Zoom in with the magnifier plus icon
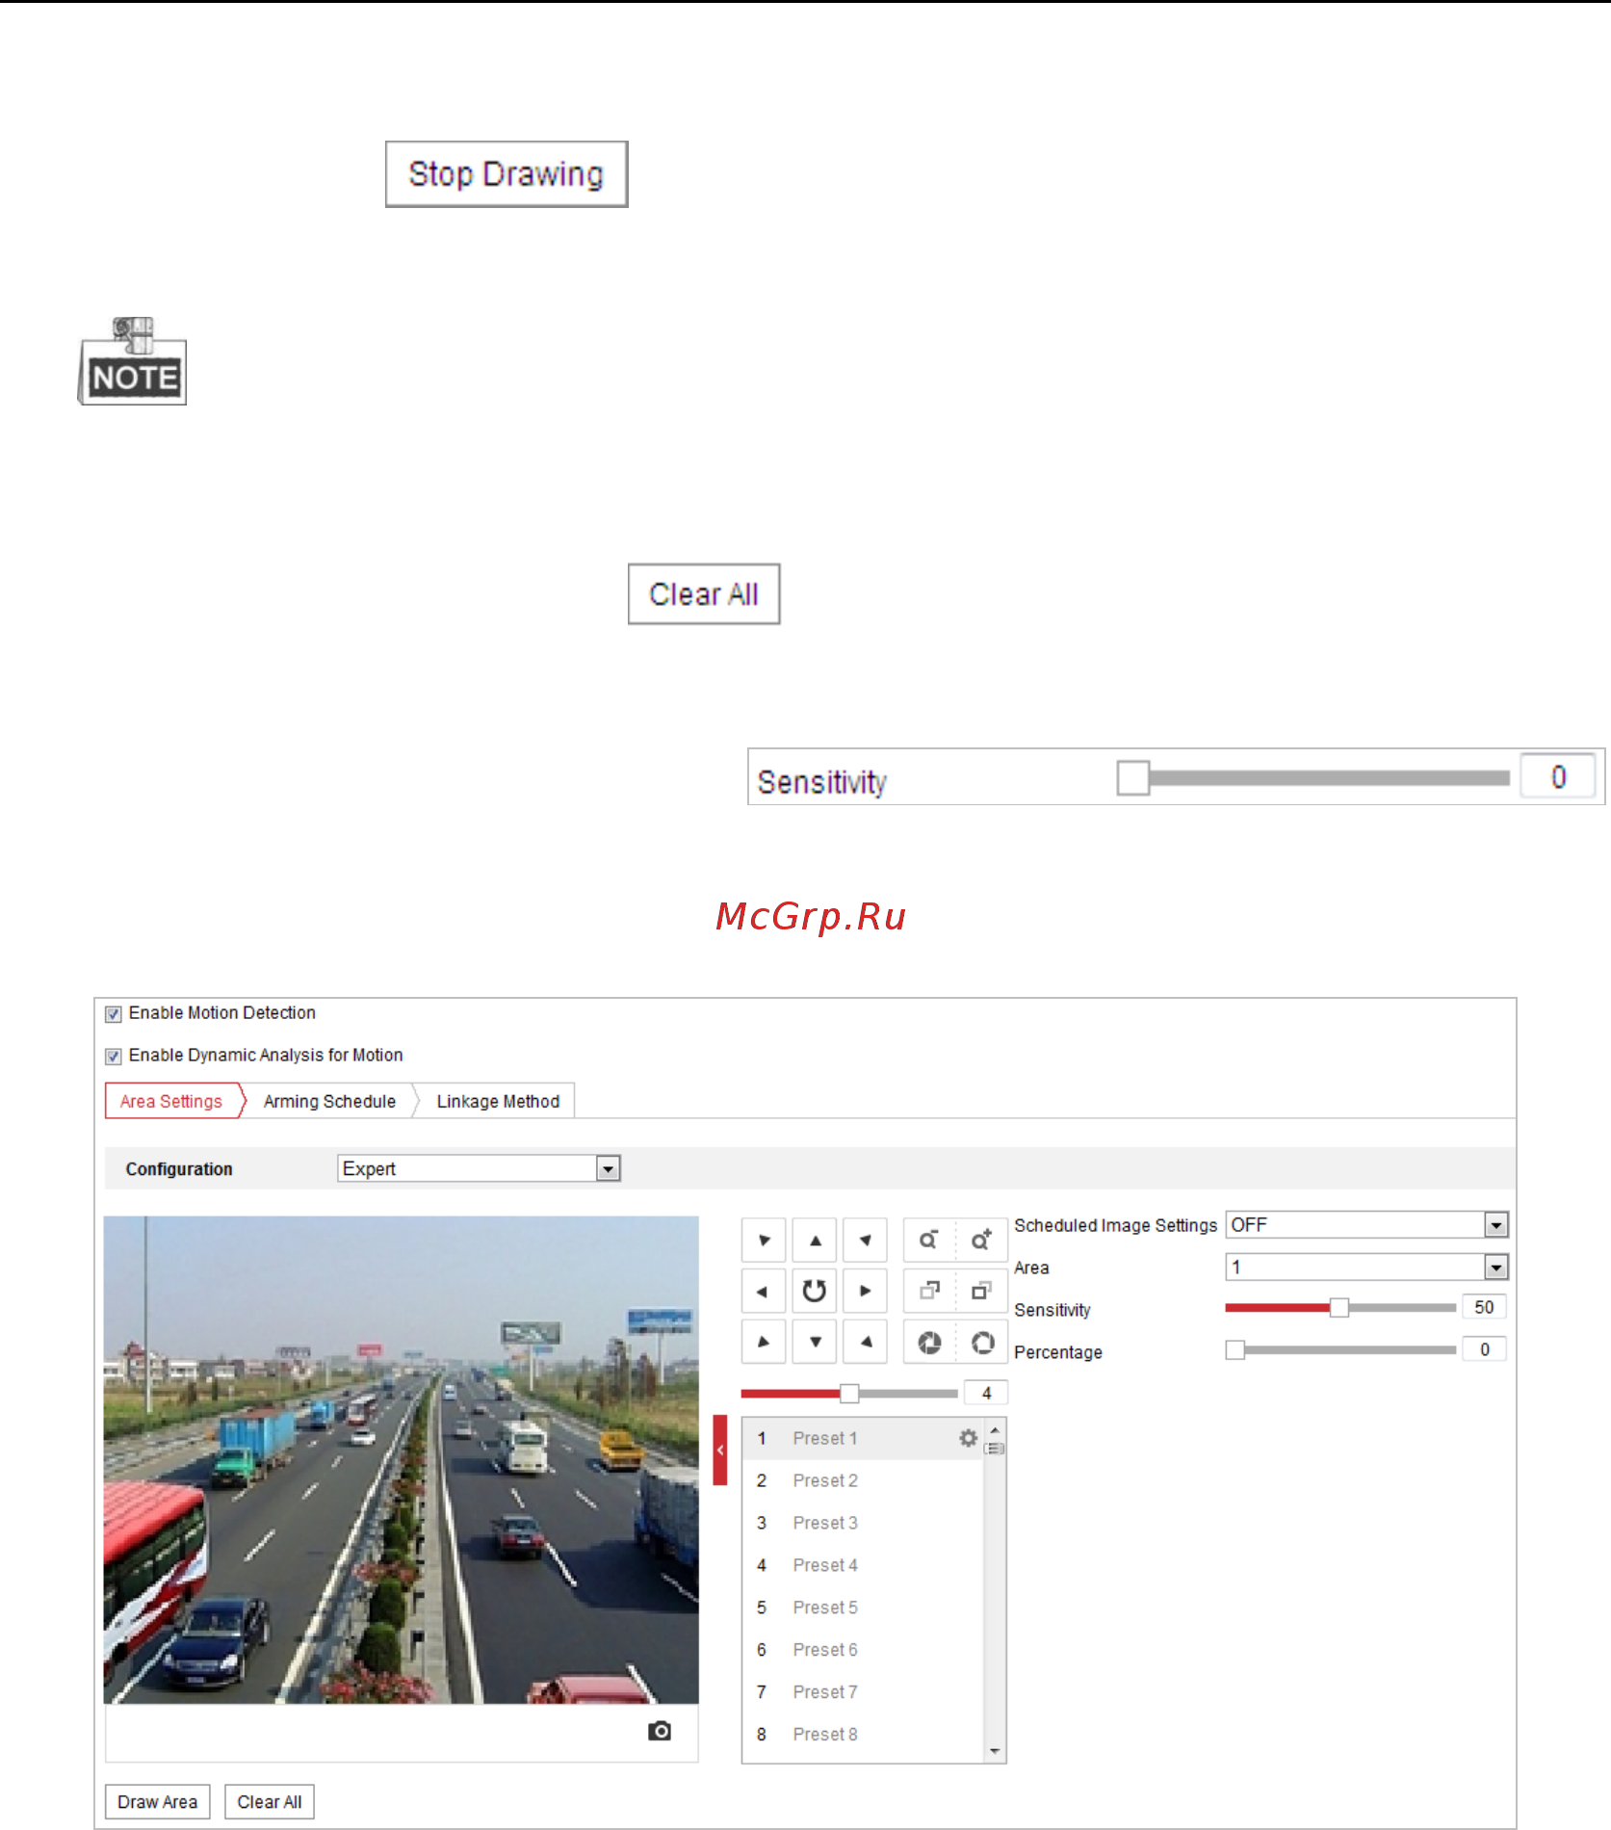 click(981, 1241)
